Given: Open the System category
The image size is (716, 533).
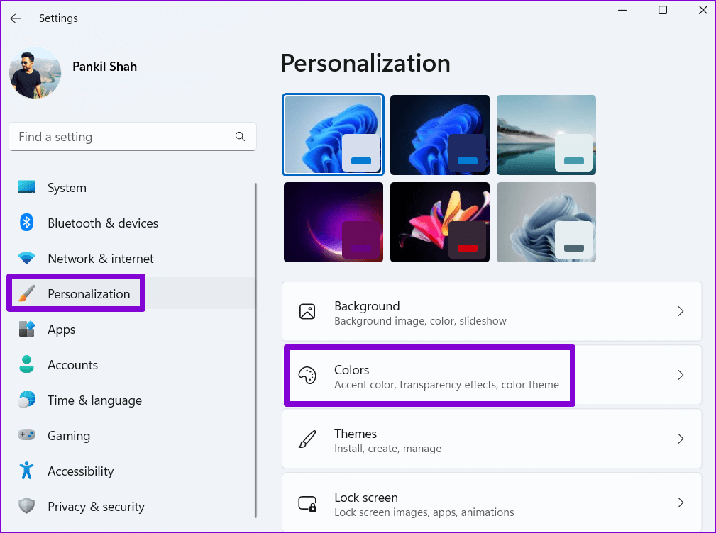Looking at the screenshot, I should pos(67,188).
